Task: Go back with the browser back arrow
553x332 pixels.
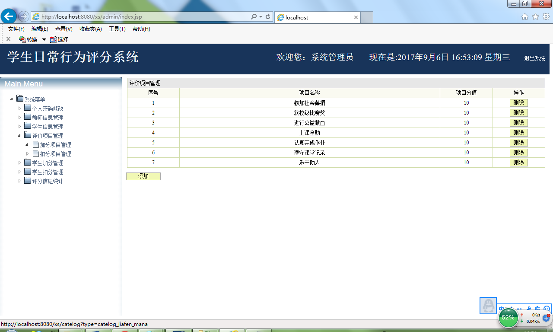Action: coord(8,16)
